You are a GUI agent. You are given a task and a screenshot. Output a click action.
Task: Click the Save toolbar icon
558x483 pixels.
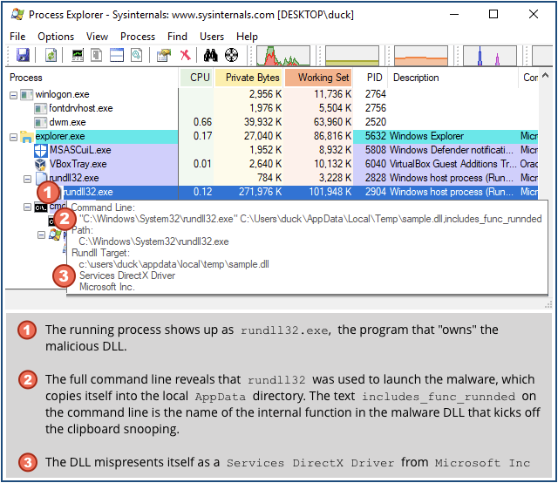23,55
